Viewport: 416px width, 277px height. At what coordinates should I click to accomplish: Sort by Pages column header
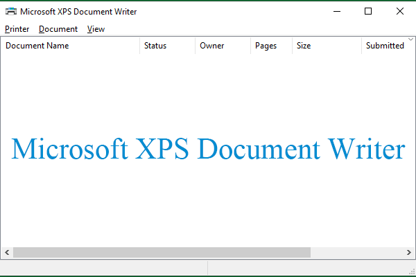click(x=271, y=46)
